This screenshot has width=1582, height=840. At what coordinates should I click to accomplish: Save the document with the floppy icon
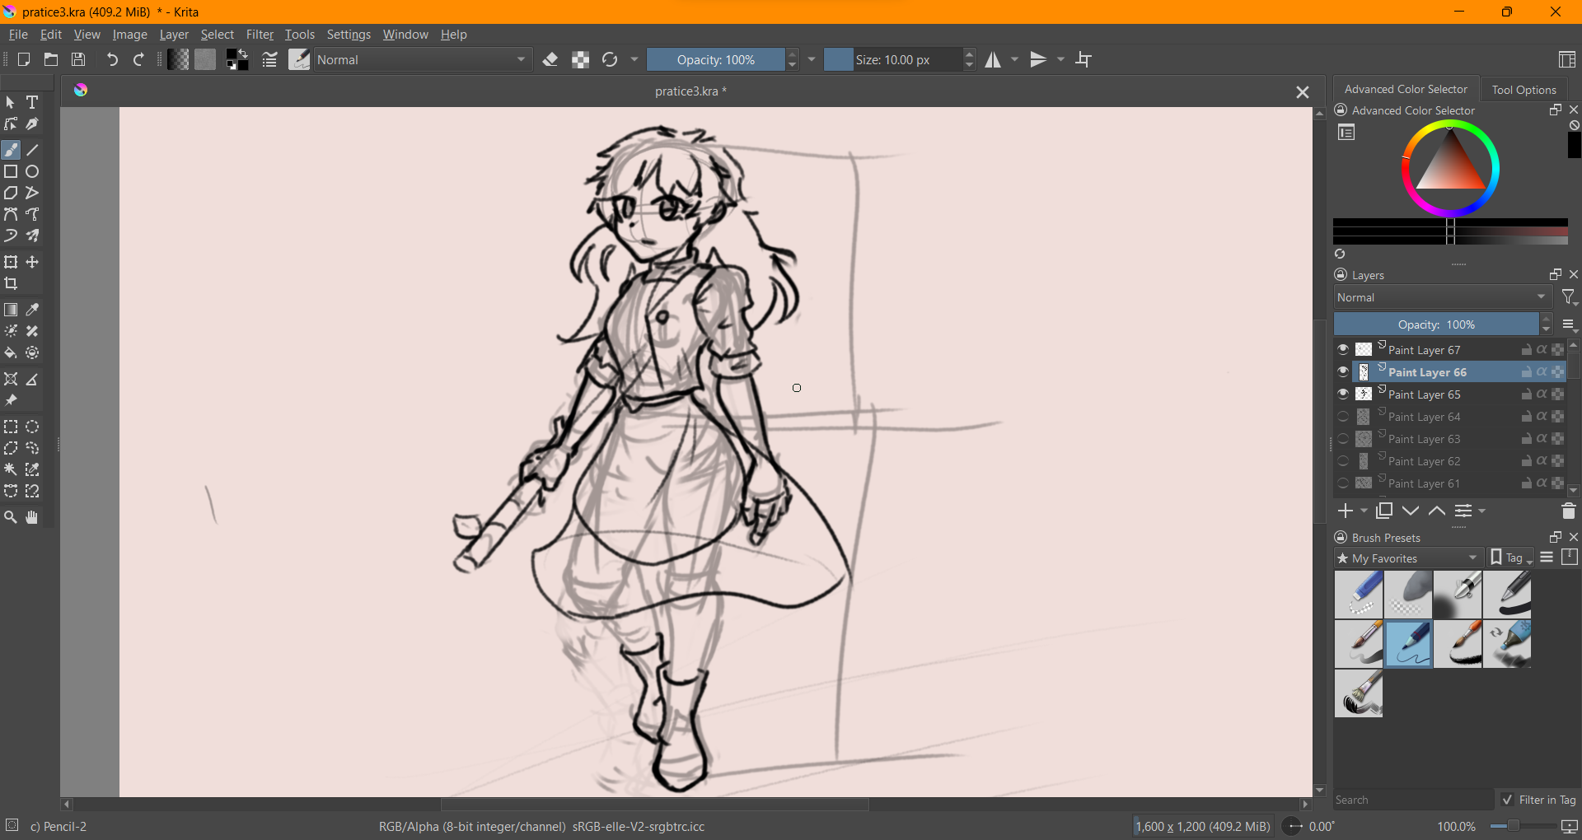coord(78,59)
